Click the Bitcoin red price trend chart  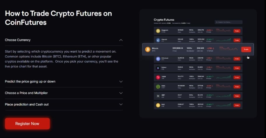228,49
